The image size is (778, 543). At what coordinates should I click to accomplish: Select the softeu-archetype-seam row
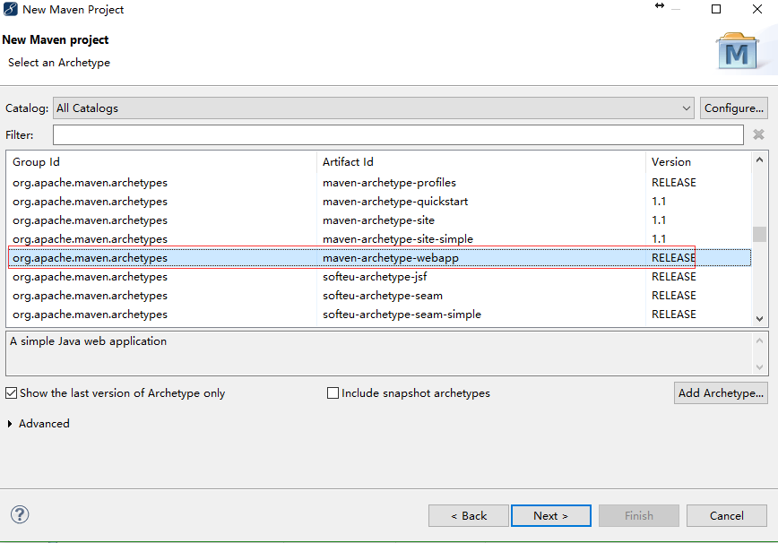379,296
